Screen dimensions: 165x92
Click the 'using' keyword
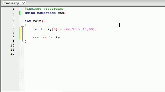tap(30, 13)
